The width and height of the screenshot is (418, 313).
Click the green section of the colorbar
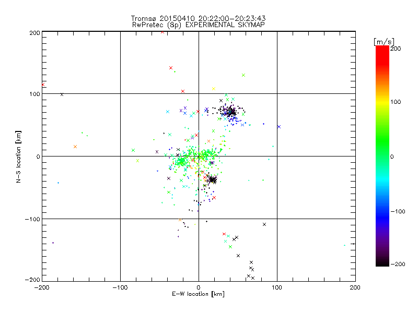coord(382,141)
